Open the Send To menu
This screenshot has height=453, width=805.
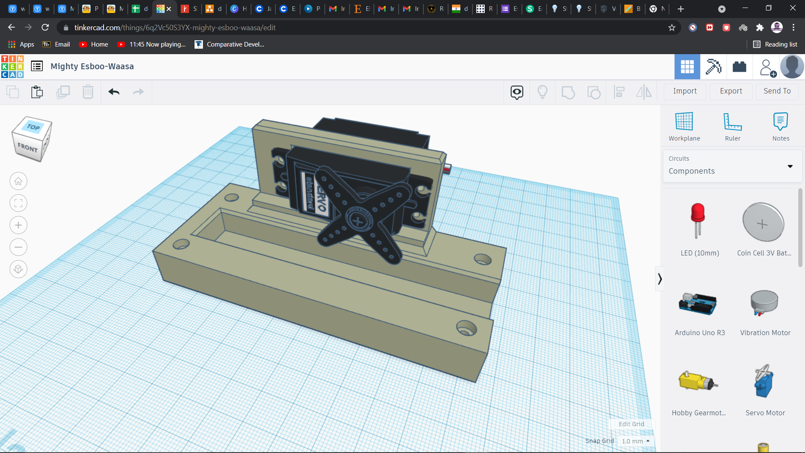click(776, 91)
